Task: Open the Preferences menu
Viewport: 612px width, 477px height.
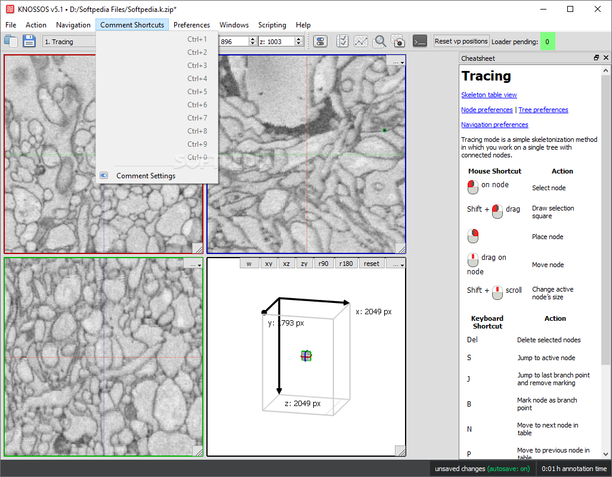Action: (x=191, y=25)
